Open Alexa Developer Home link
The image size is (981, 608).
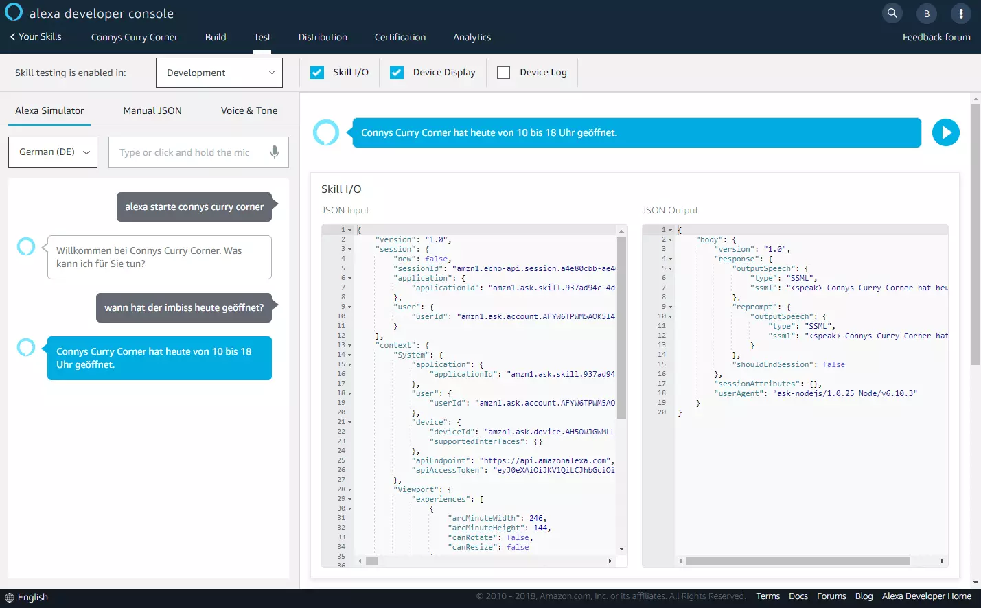point(927,596)
